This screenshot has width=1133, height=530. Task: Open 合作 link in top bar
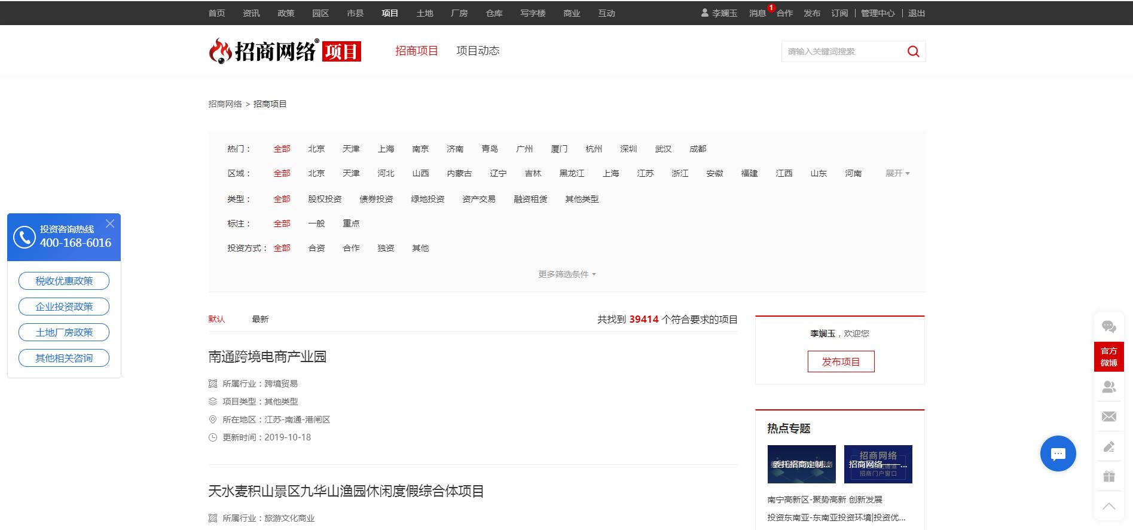784,13
